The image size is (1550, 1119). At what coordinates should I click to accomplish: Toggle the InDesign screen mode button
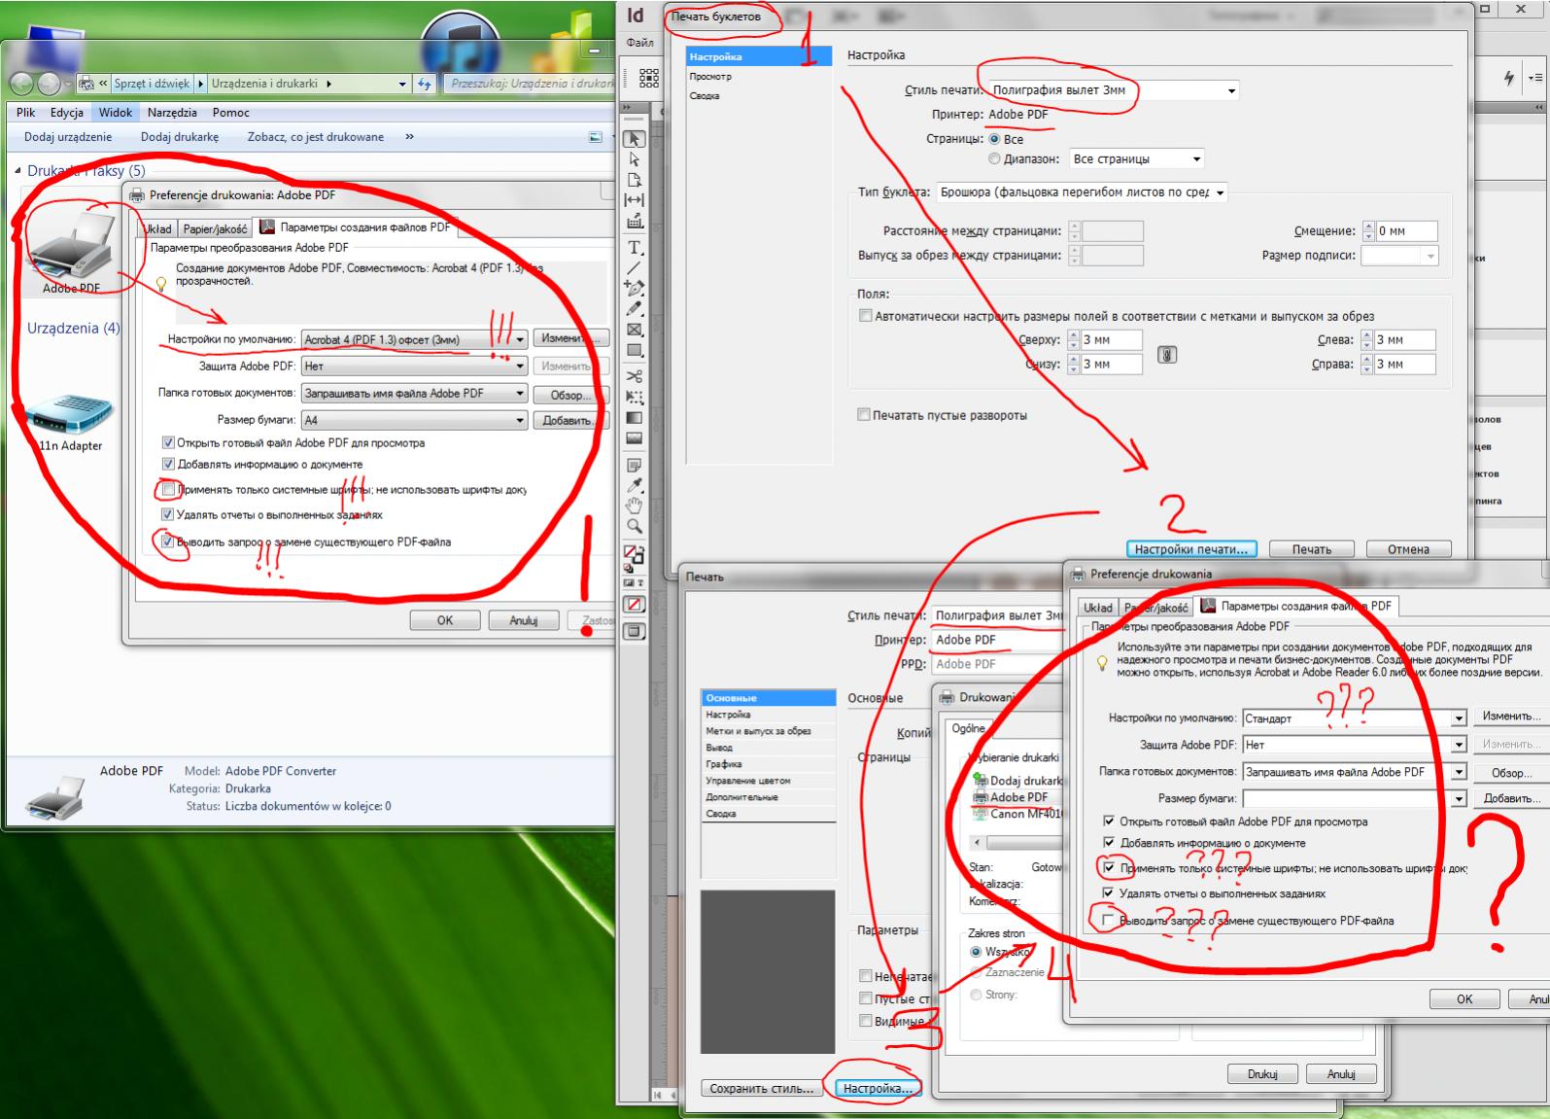click(634, 632)
